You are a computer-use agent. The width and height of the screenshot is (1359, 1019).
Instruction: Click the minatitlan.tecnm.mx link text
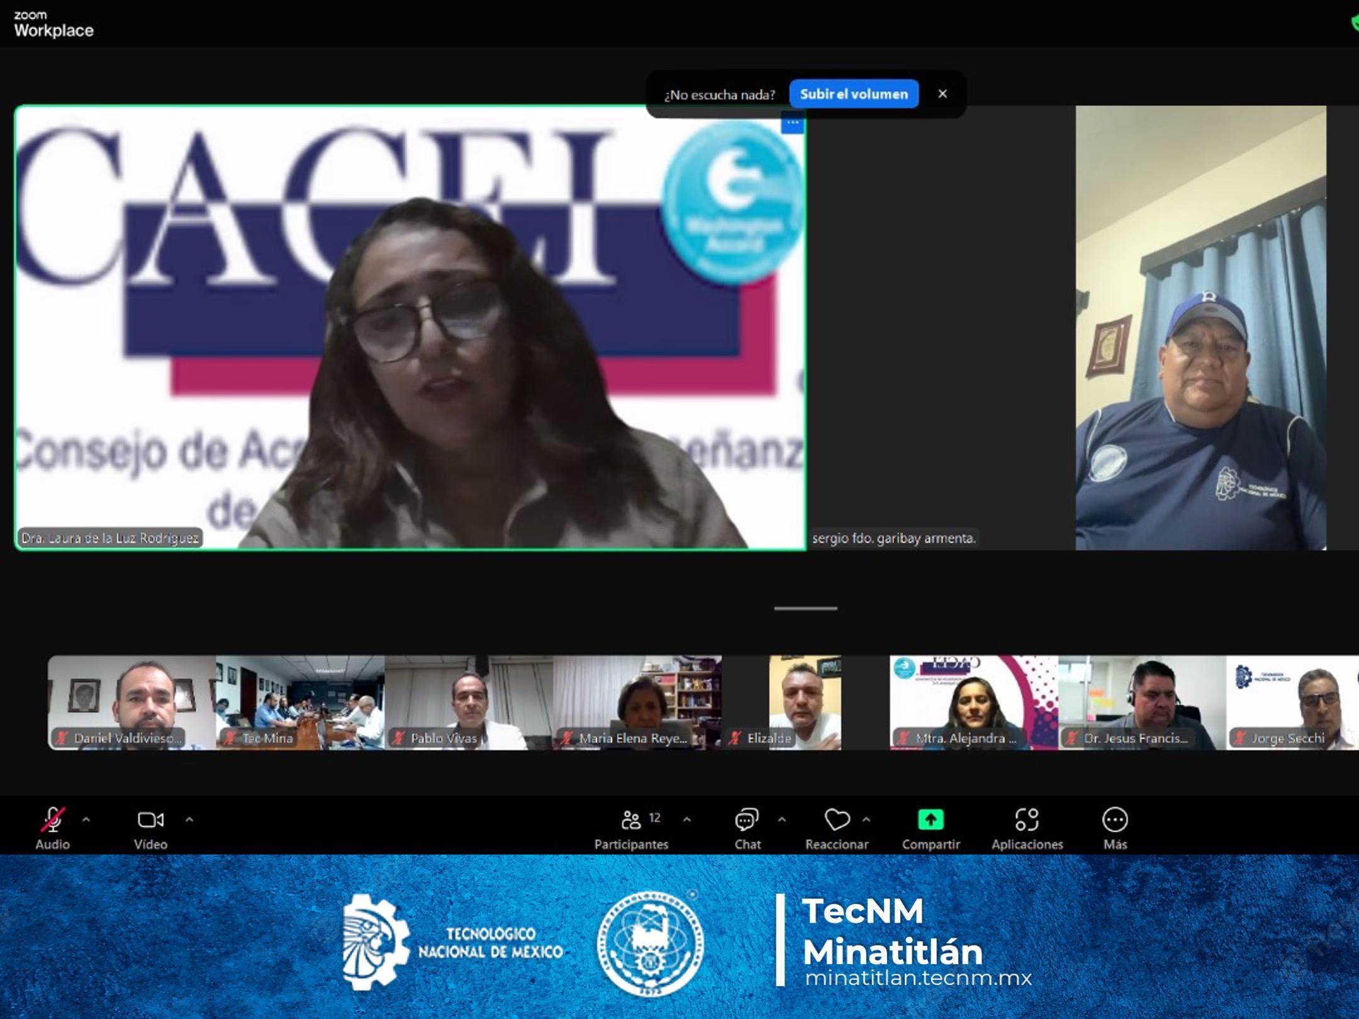(x=919, y=978)
